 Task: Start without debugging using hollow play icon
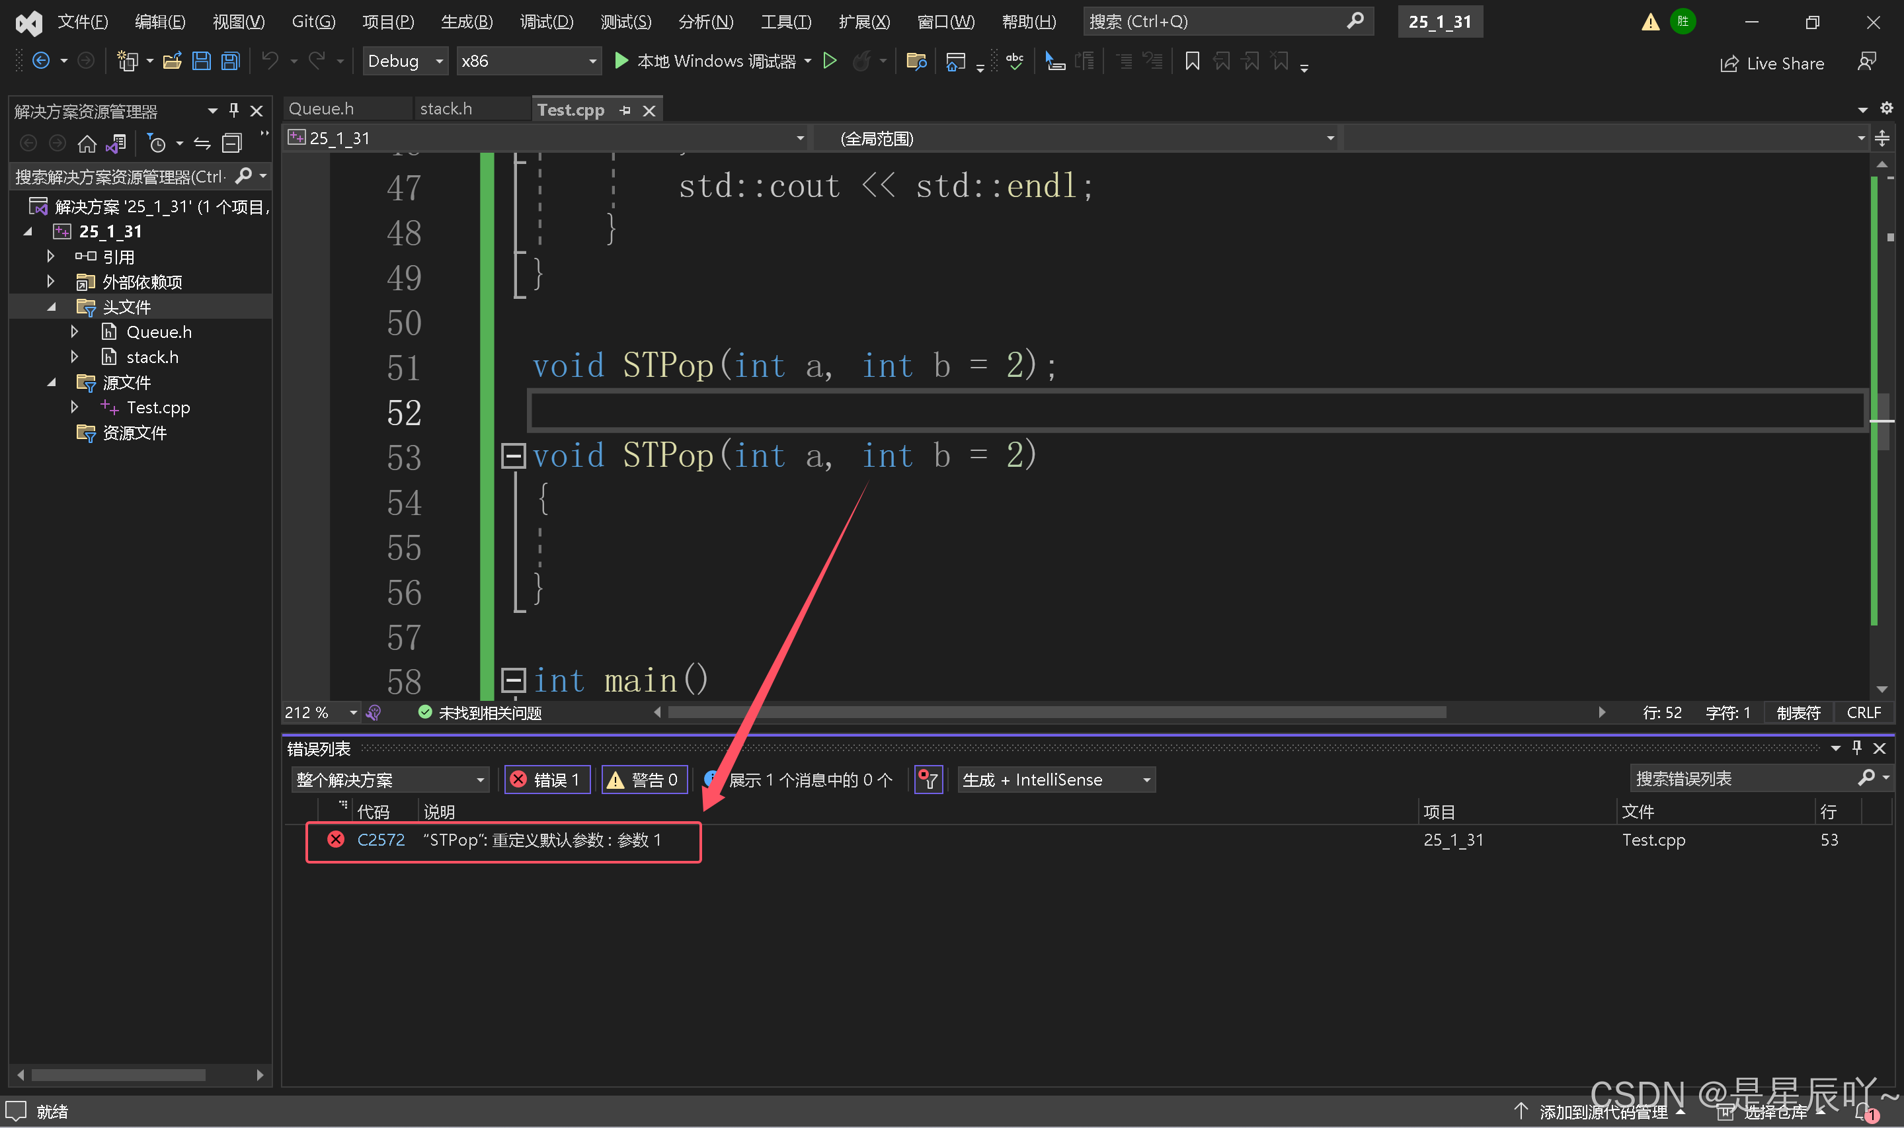point(830,61)
